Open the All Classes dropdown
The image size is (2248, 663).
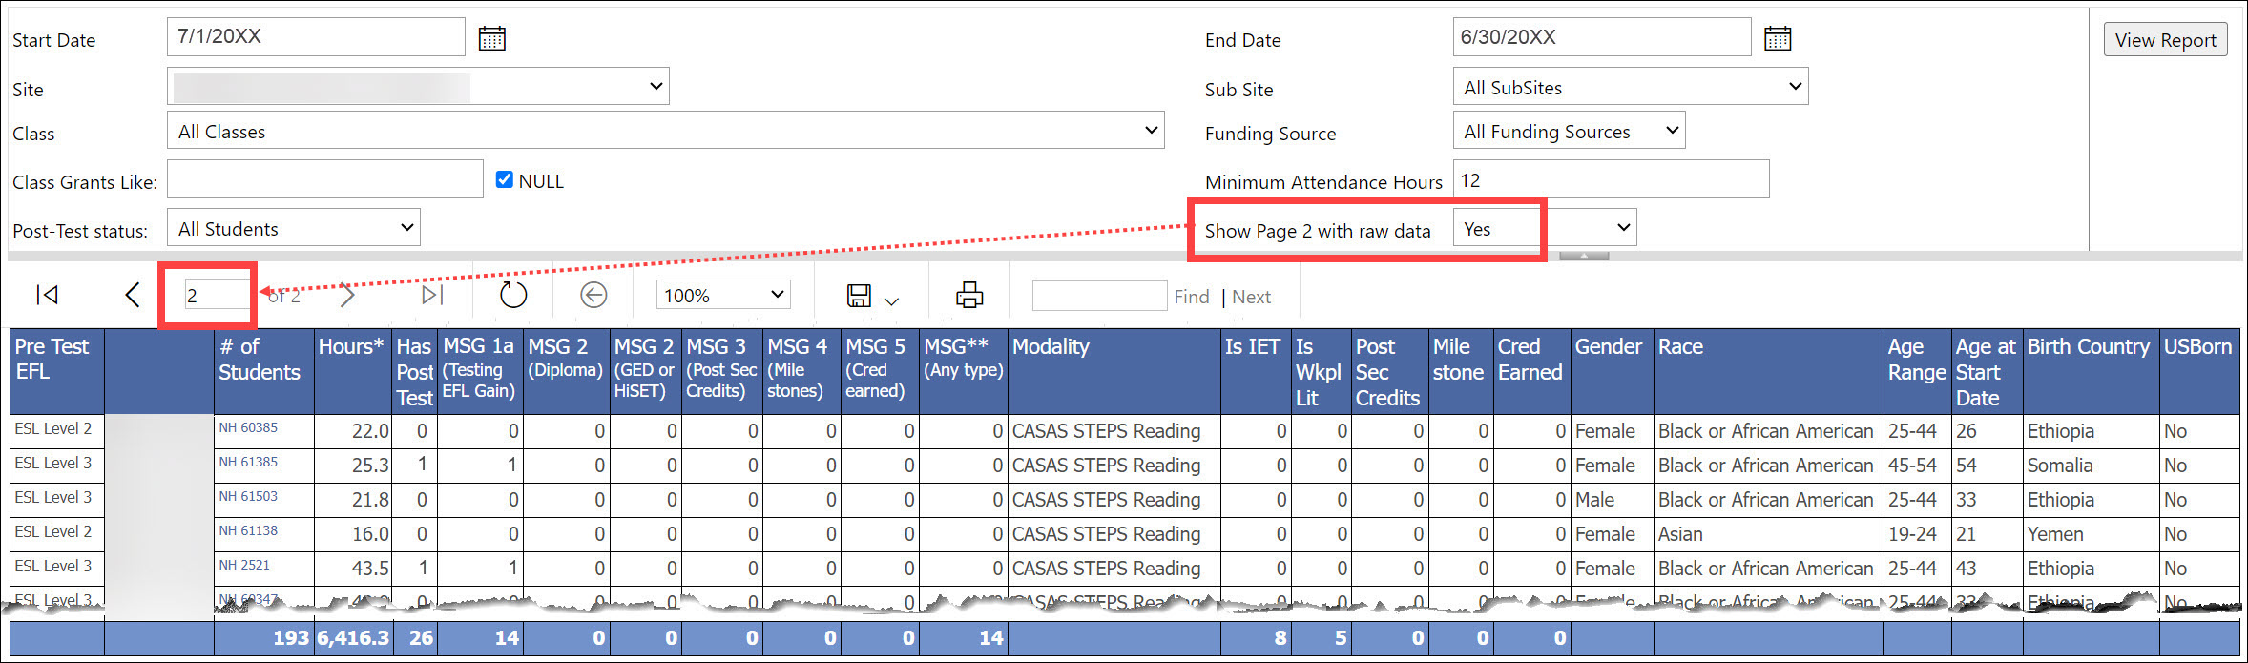(665, 131)
